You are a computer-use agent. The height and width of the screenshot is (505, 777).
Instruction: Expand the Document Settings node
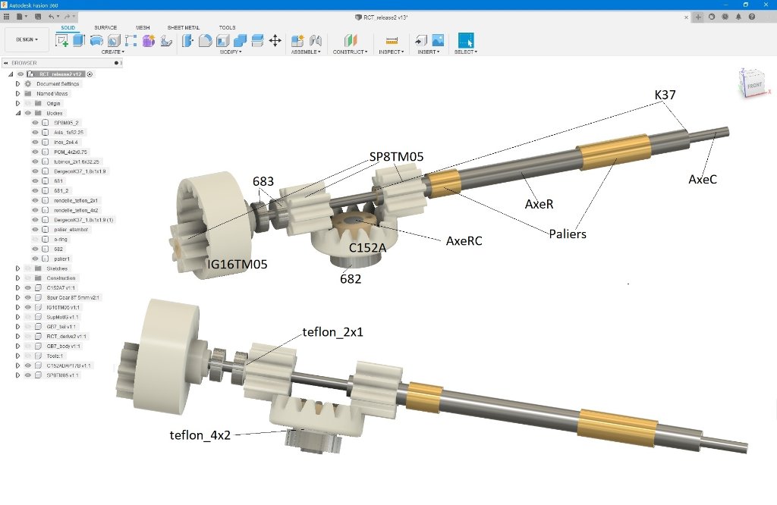click(17, 83)
